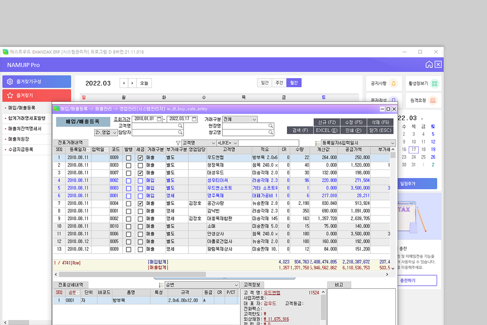Click the 삭제 (F6) button
Image resolution: width=487 pixels, height=325 pixels.
click(x=381, y=122)
